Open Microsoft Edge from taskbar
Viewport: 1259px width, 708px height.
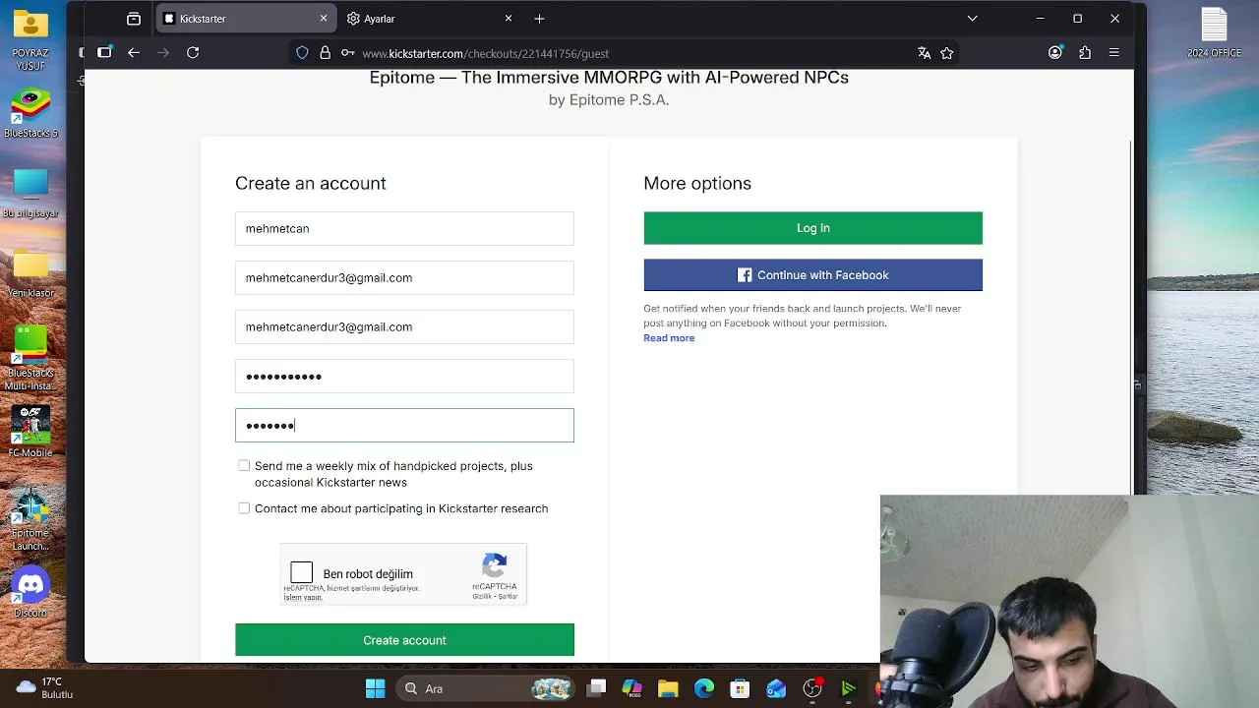[704, 688]
